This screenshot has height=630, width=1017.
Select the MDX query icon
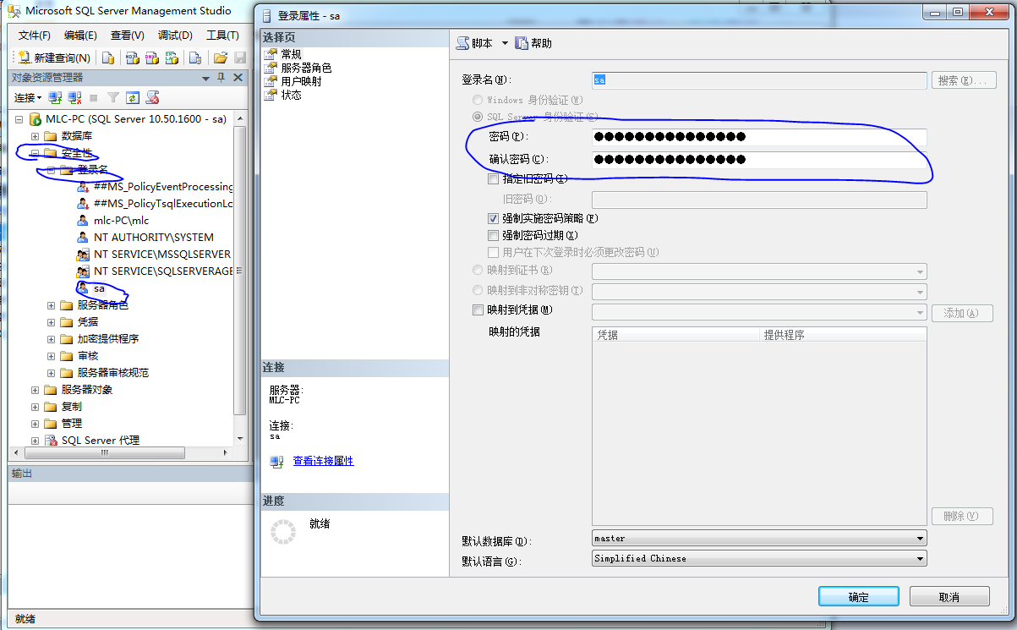(x=134, y=58)
